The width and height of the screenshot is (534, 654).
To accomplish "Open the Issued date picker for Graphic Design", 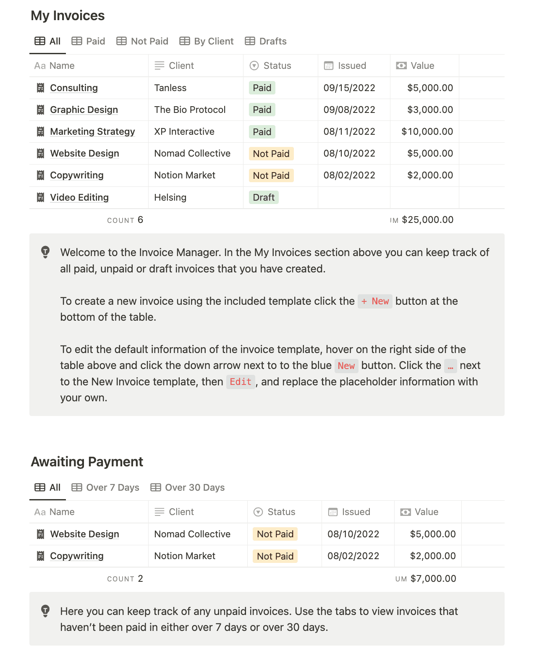I will tap(349, 110).
